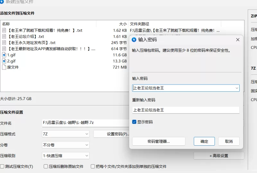Open the 密码管理器... button

click(159, 141)
